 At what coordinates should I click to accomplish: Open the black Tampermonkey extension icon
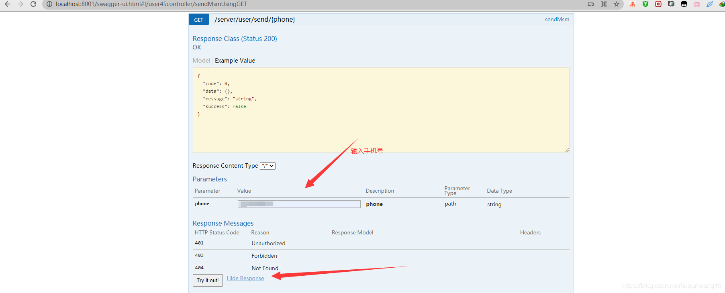click(684, 4)
